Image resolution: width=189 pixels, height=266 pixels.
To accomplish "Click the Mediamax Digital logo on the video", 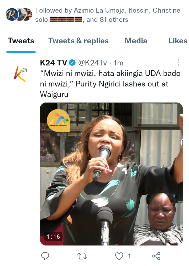I will pos(58,120).
